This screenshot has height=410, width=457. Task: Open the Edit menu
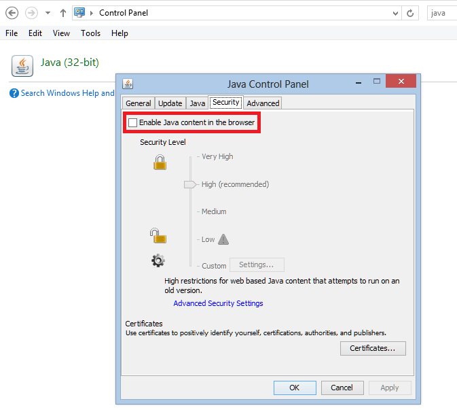pyautogui.click(x=35, y=33)
